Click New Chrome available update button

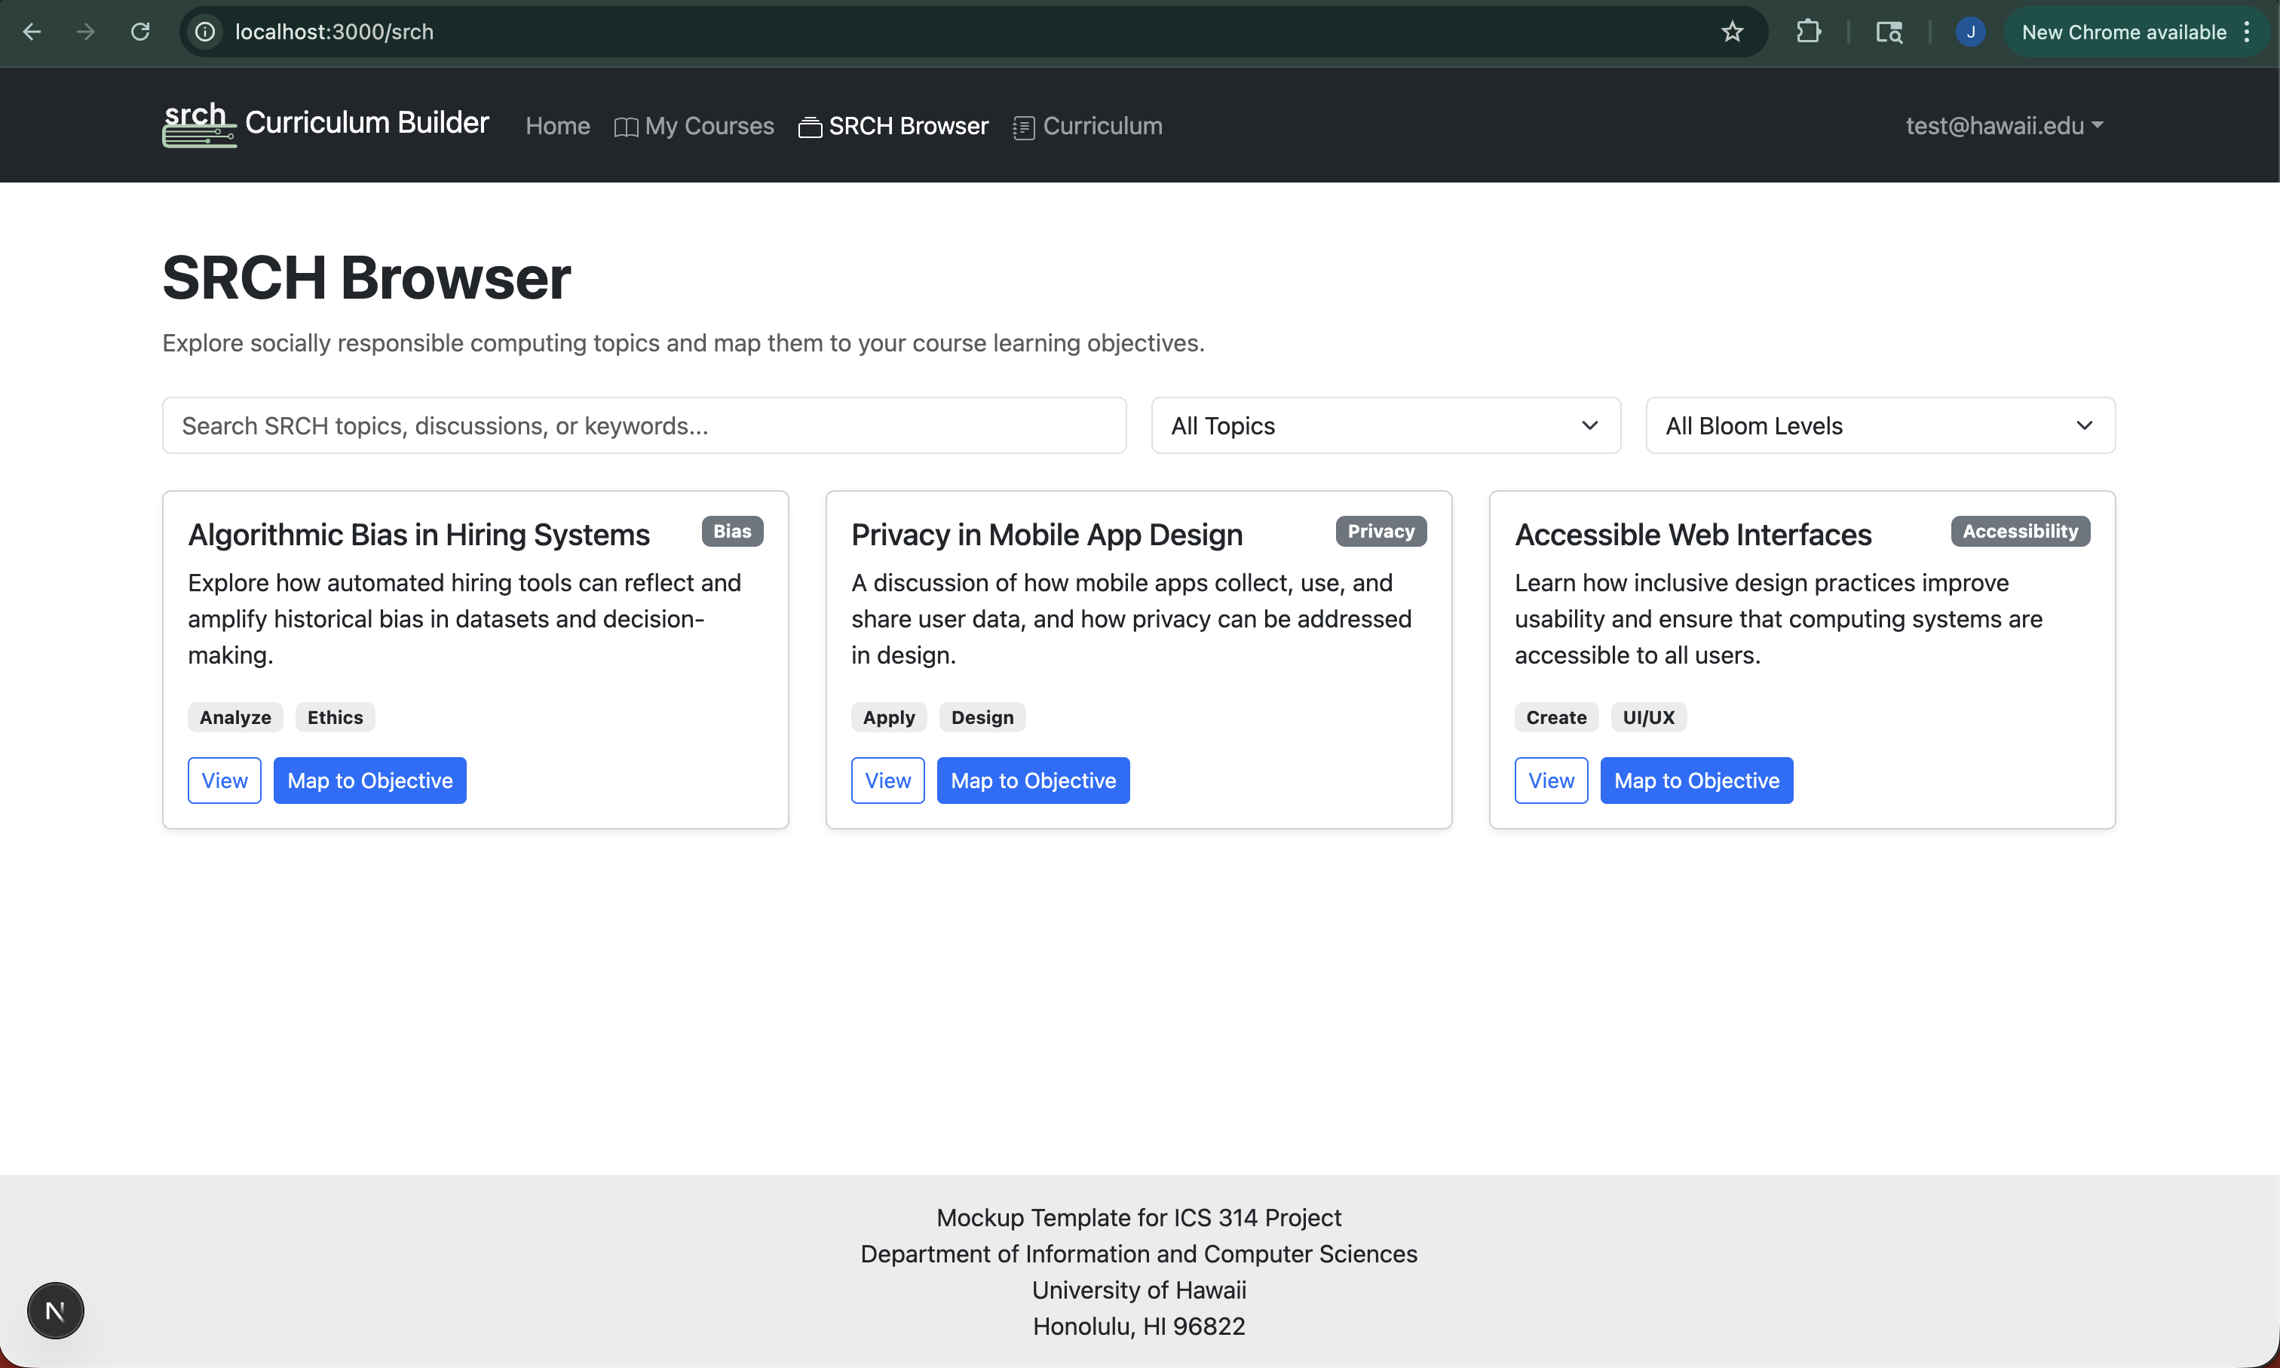2124,32
